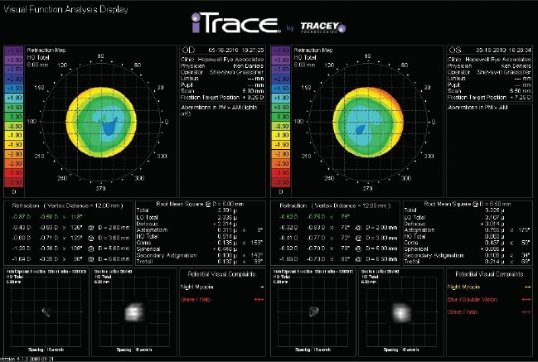Open the OD point spread function plot
The width and height of the screenshot is (538, 362).
coord(46,312)
